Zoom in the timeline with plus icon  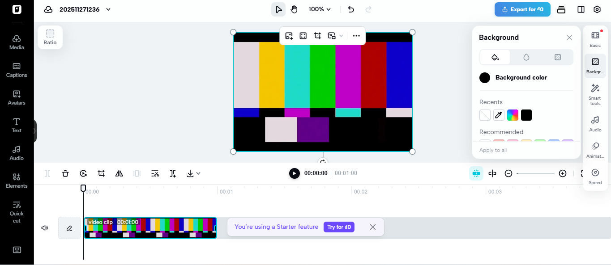pyautogui.click(x=563, y=173)
